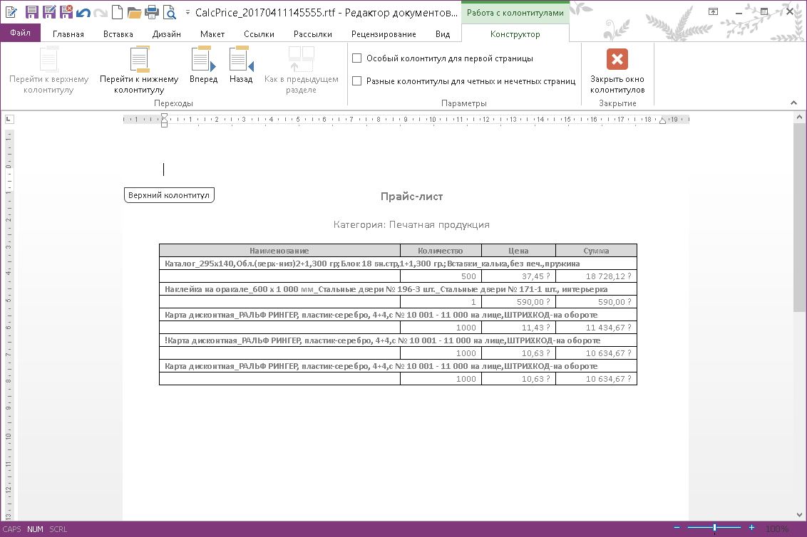Open the Макет ribbon tab

tap(212, 34)
